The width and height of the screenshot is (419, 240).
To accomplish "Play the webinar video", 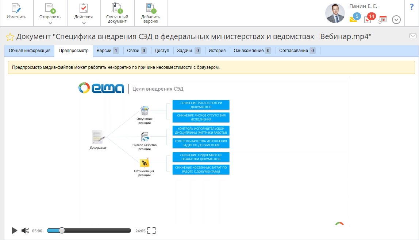I will click(x=15, y=231).
